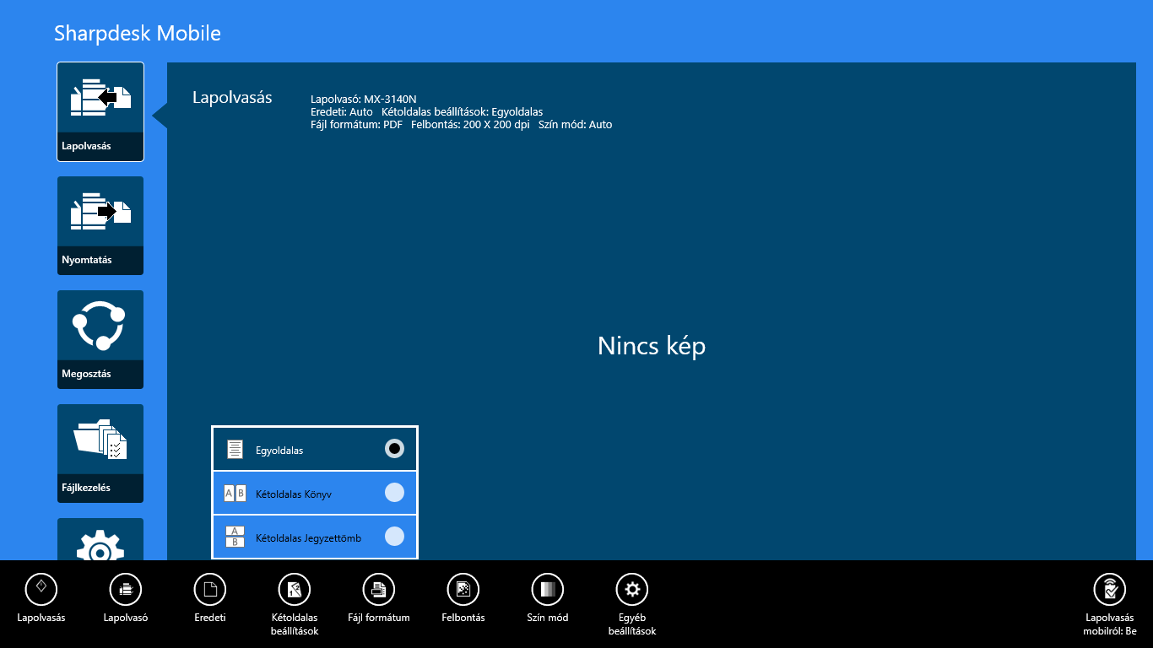The height and width of the screenshot is (648, 1153).
Task: Click Kétoldalas beállítások: Egyoldalas status text
Action: click(463, 111)
